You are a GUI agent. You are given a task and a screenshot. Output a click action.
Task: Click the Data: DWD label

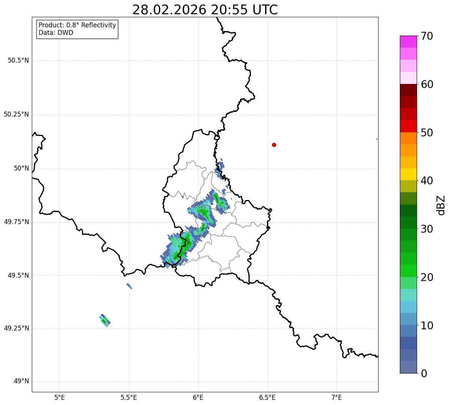point(56,33)
